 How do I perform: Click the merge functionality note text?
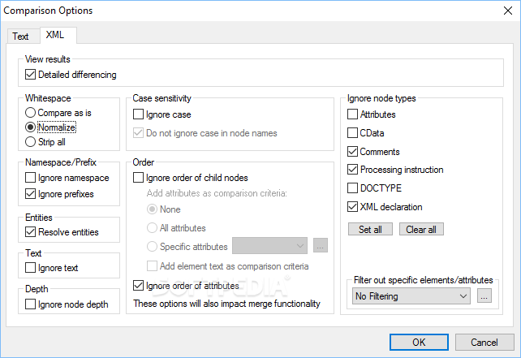tap(227, 304)
